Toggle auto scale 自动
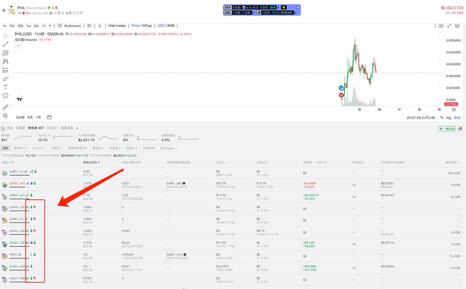Viewport: 466px width, 289px height. pos(457,118)
